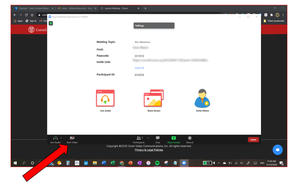This screenshot has width=300, height=186.
Task: Open a new Chrome tab
Action: pyautogui.click(x=145, y=8)
